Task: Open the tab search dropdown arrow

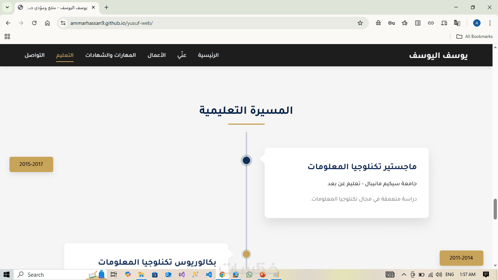Action: point(7,7)
